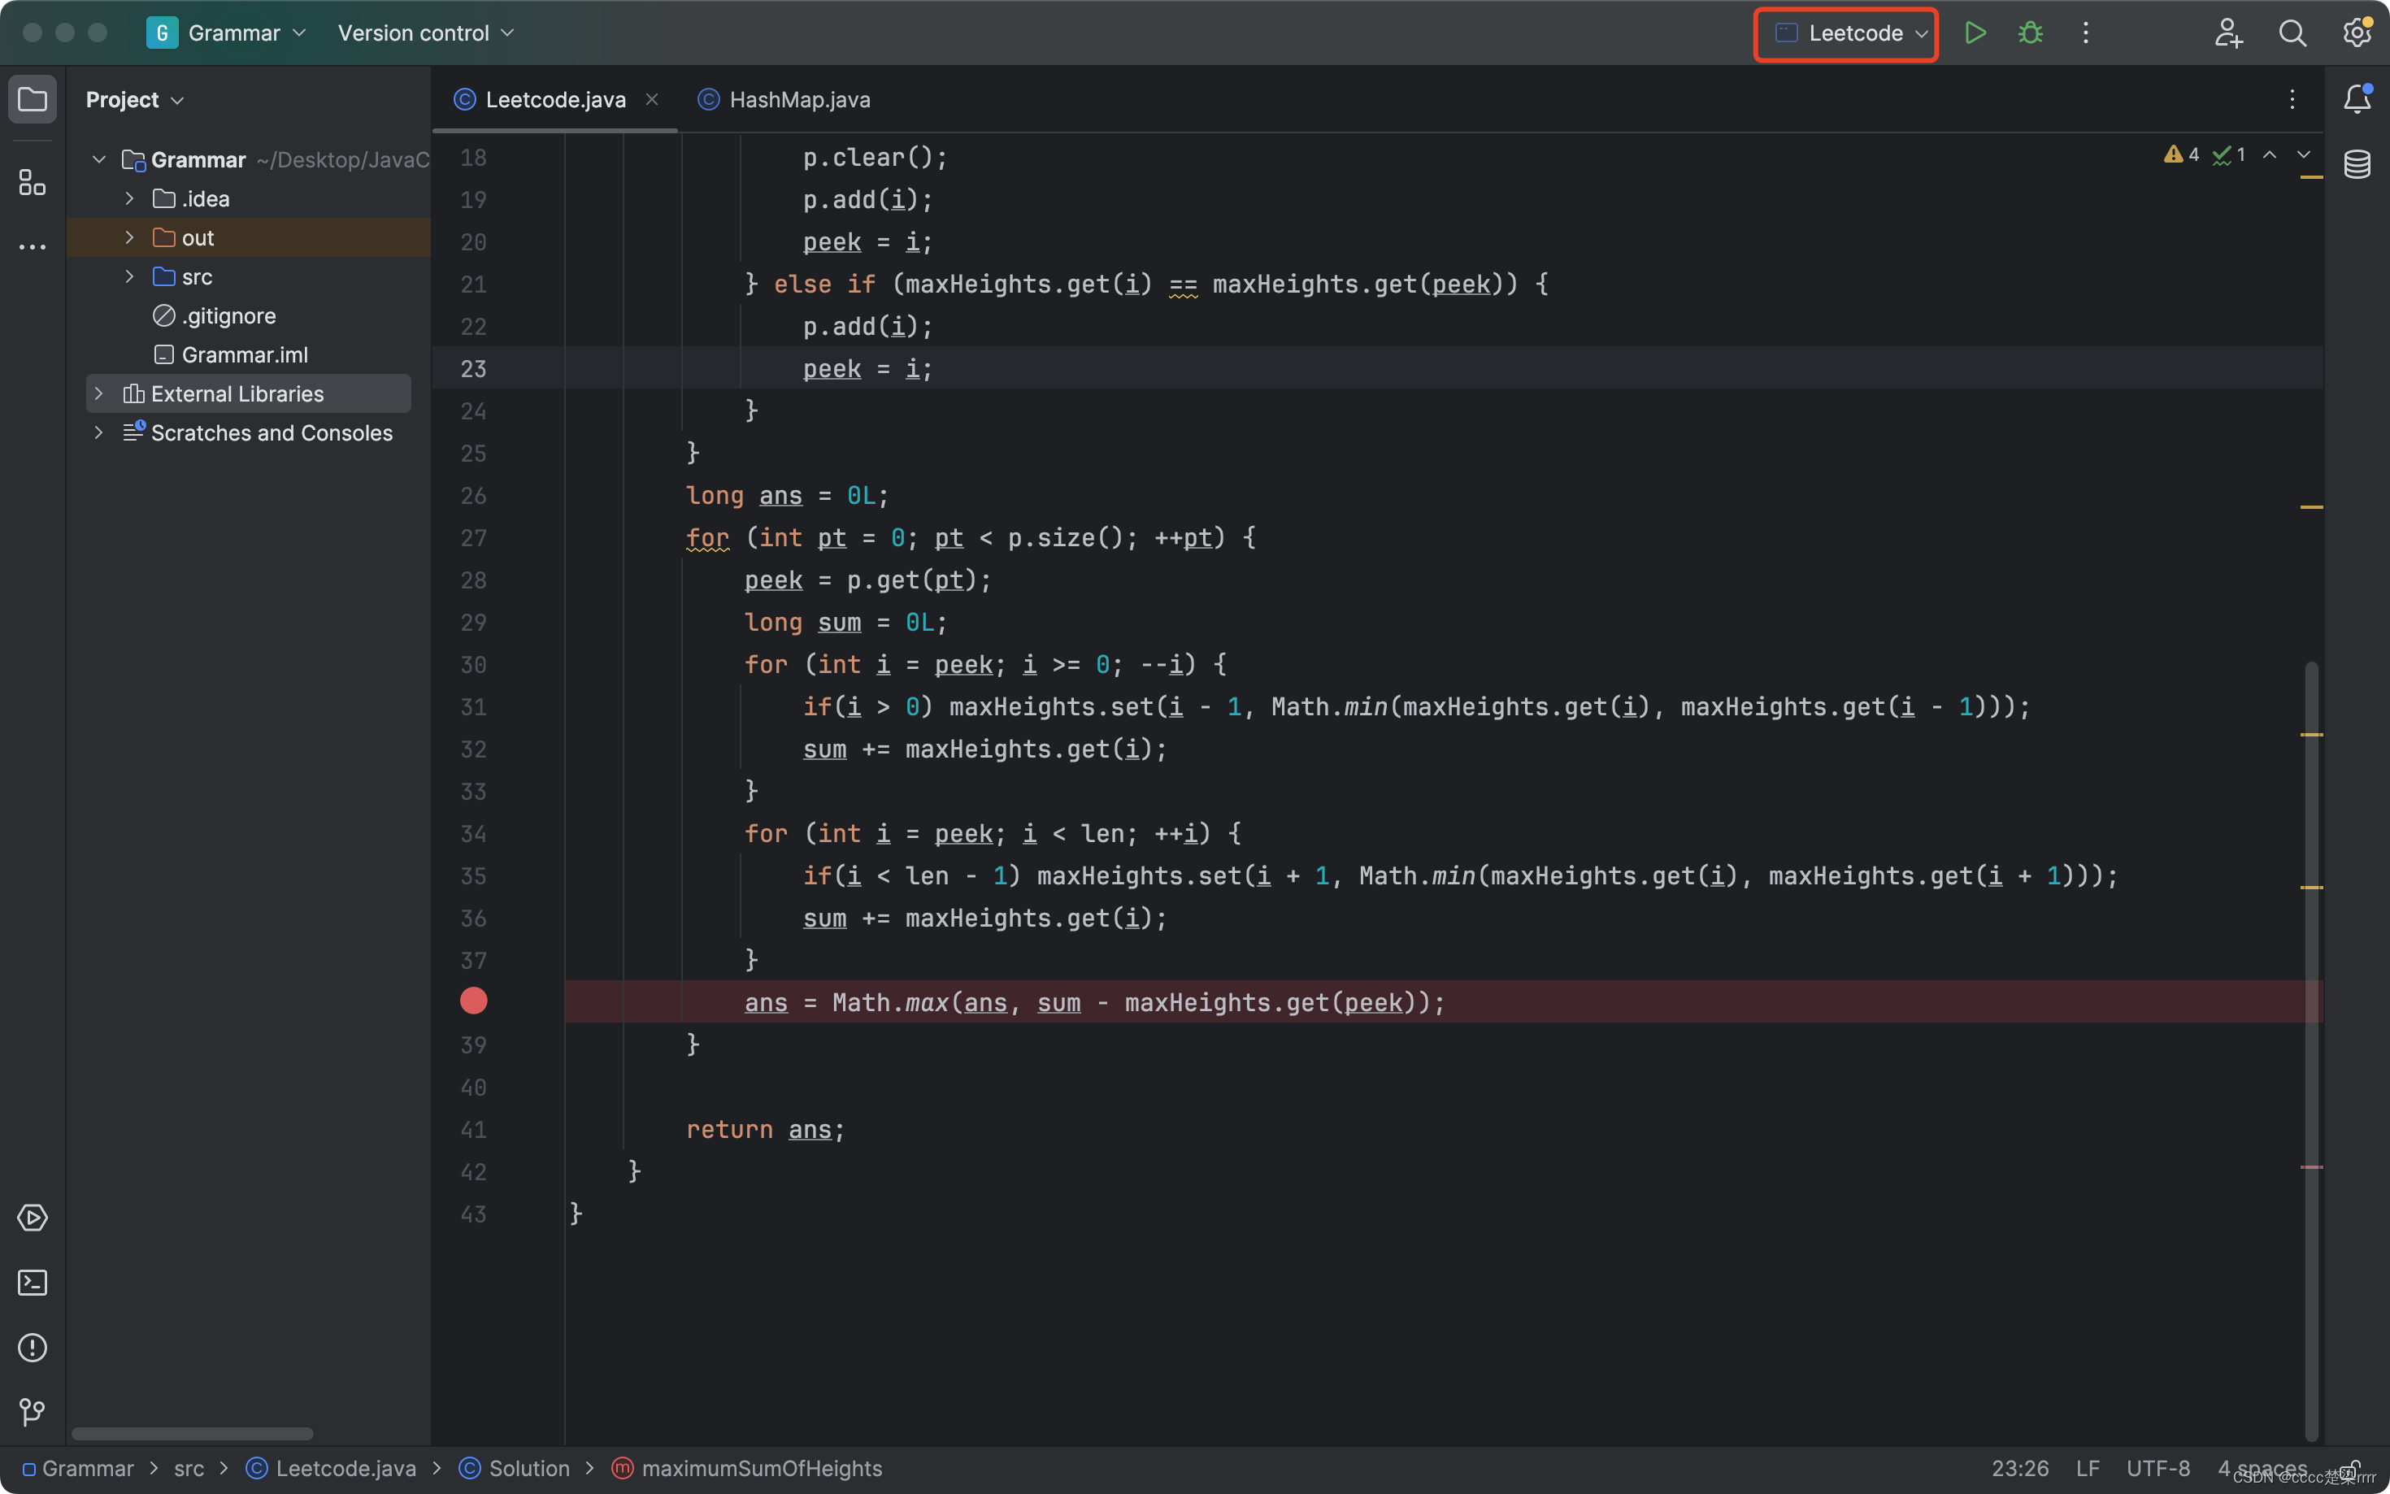
Task: Click the typo check indicator showing 1
Action: (x=2229, y=155)
